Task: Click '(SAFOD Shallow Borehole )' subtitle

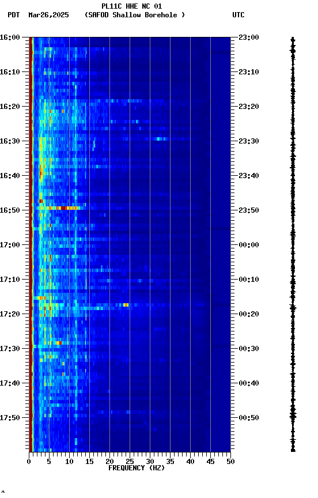Action: coord(135,15)
